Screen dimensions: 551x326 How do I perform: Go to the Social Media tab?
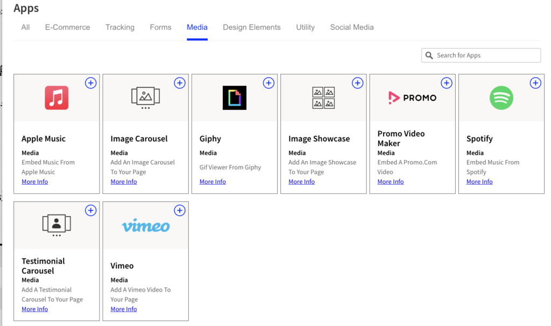pyautogui.click(x=351, y=27)
